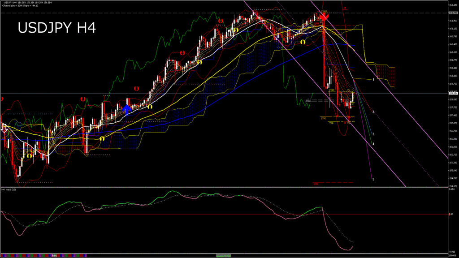The image size is (459, 258).
Task: Click the leftmost yellow circle marker
Action: (x=29, y=156)
